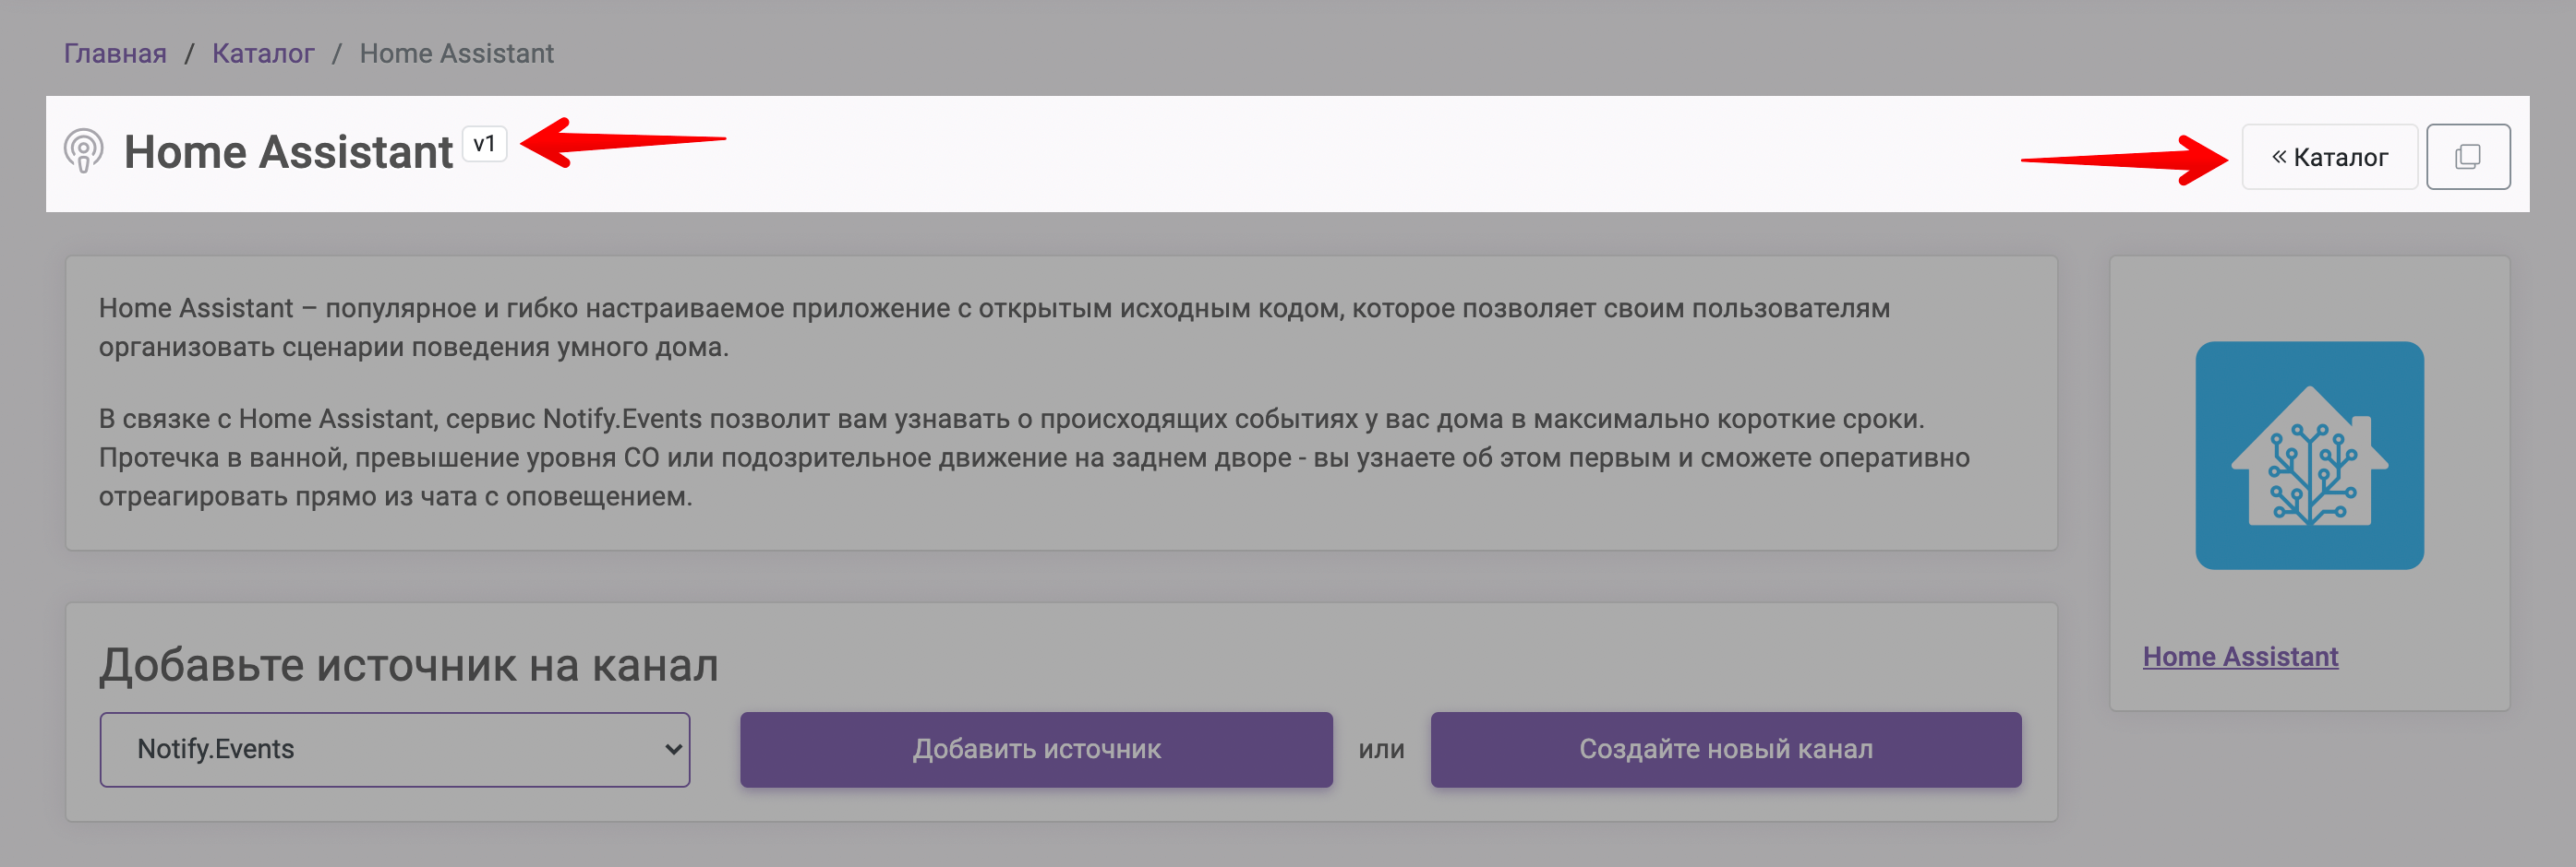Open the Notify.Events channel dropdown
Screen dimensions: 2576x867
[x=395, y=749]
